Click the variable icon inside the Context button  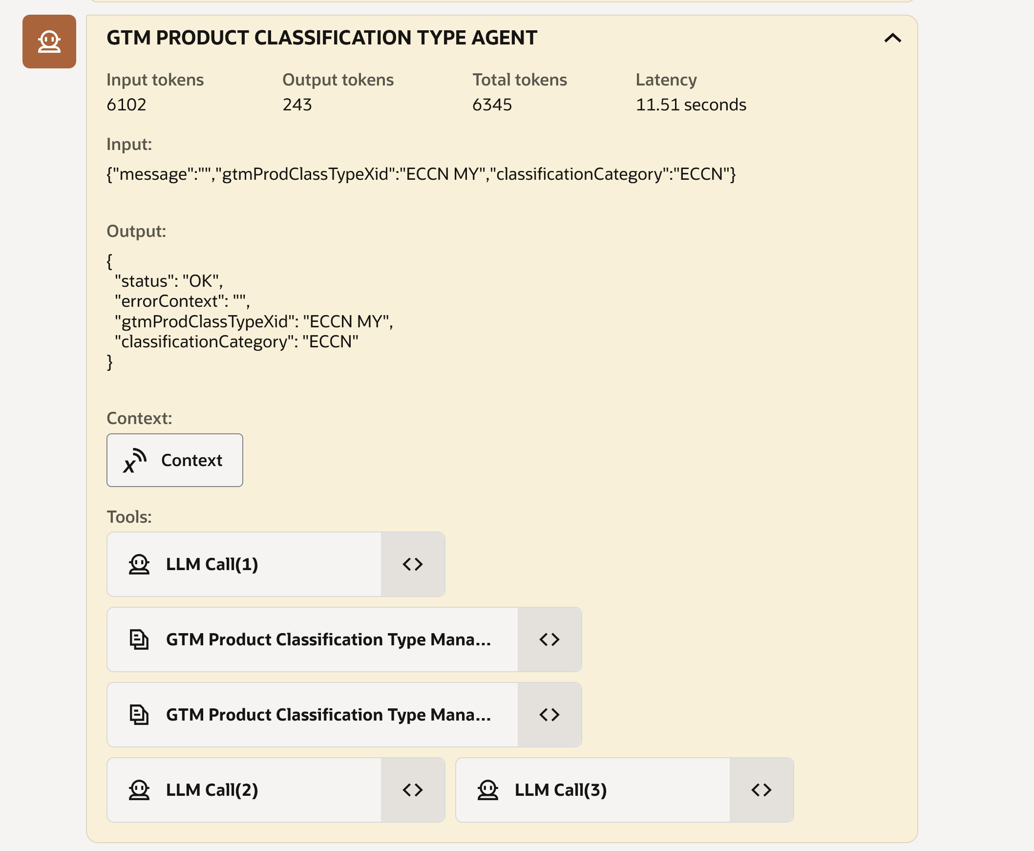coord(134,461)
